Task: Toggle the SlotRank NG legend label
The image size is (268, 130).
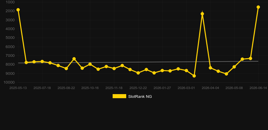Action: (140, 96)
